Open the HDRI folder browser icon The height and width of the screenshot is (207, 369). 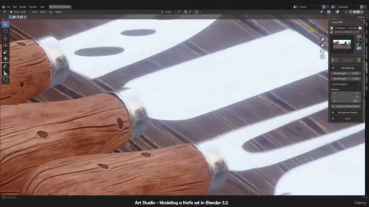pos(360,28)
